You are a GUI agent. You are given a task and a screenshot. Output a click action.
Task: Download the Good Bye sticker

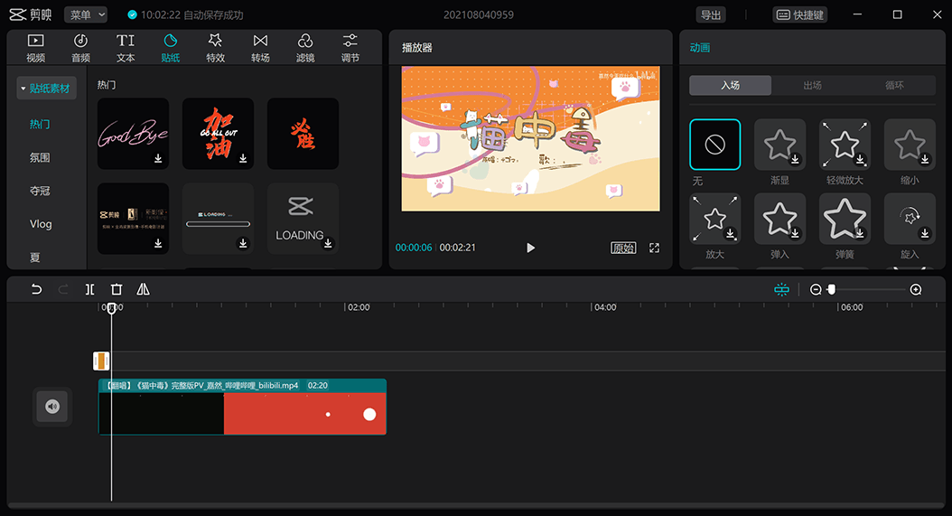158,159
